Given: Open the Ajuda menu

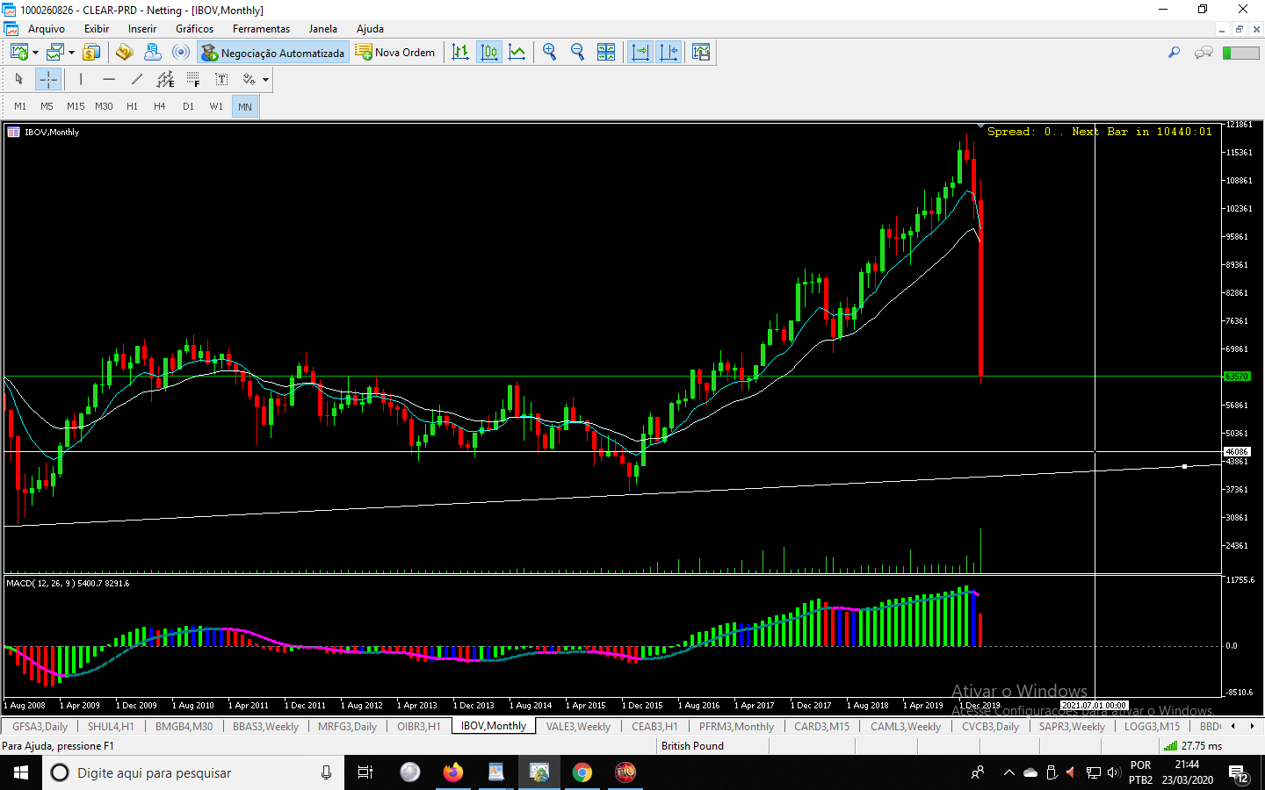Looking at the screenshot, I should click(x=370, y=29).
